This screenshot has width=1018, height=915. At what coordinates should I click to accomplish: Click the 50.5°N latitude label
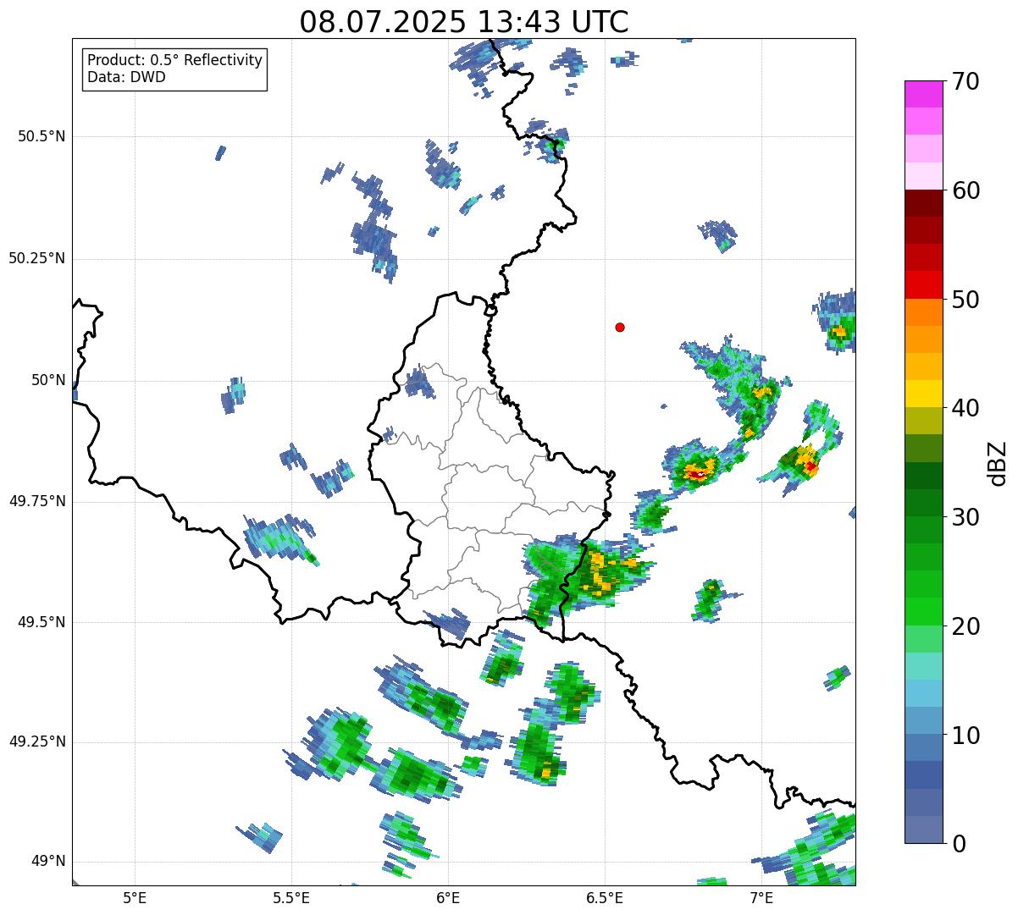tap(41, 136)
